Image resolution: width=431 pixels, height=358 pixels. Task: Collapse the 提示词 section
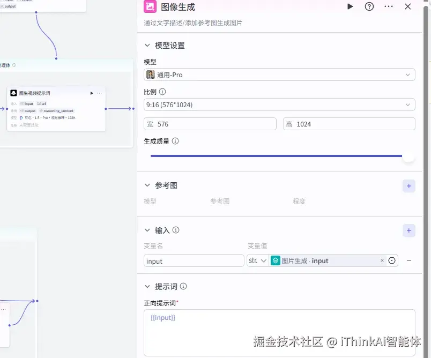148,286
